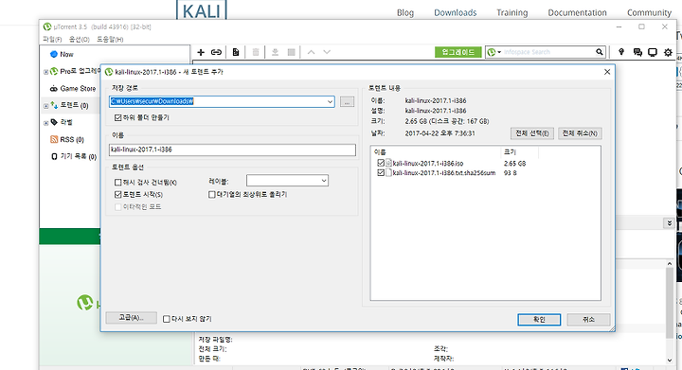Open Training on Kali website
This screenshot has width=682, height=370.
click(x=512, y=12)
